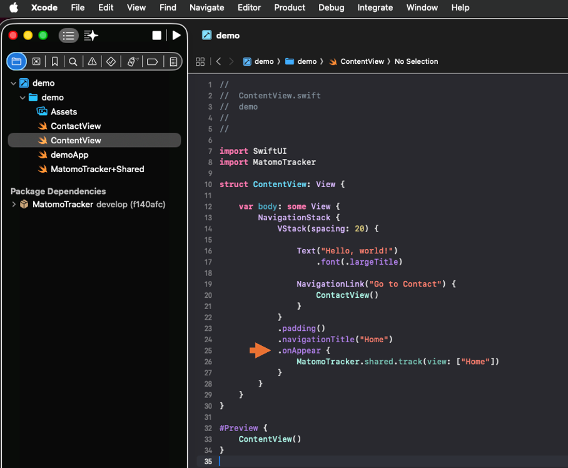The image size is (568, 468).
Task: Switch to Source Control navigator
Action: pyautogui.click(x=36, y=61)
